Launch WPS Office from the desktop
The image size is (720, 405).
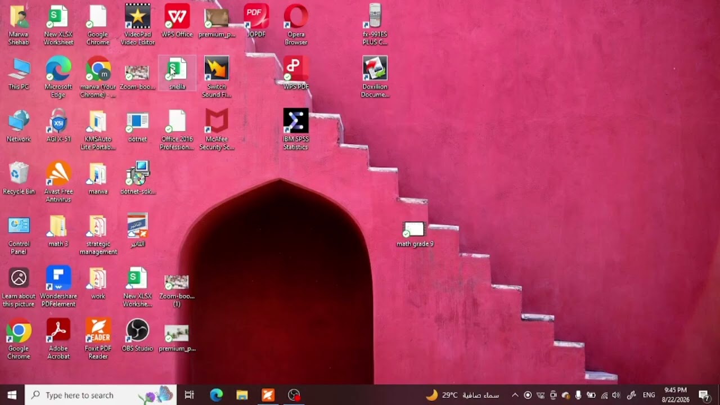177,21
